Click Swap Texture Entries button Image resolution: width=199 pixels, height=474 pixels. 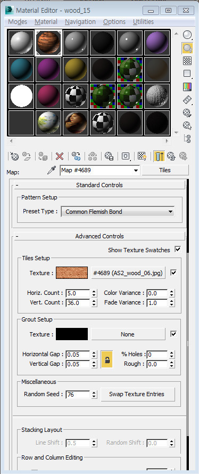tap(138, 394)
